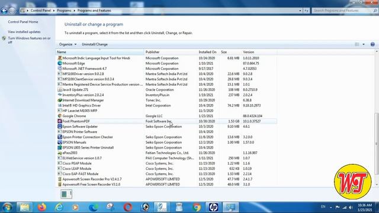Screen dimensions: 379x213
Task: Click the Microsoft Indic Language Input Tool icon
Action: [x=60, y=58]
